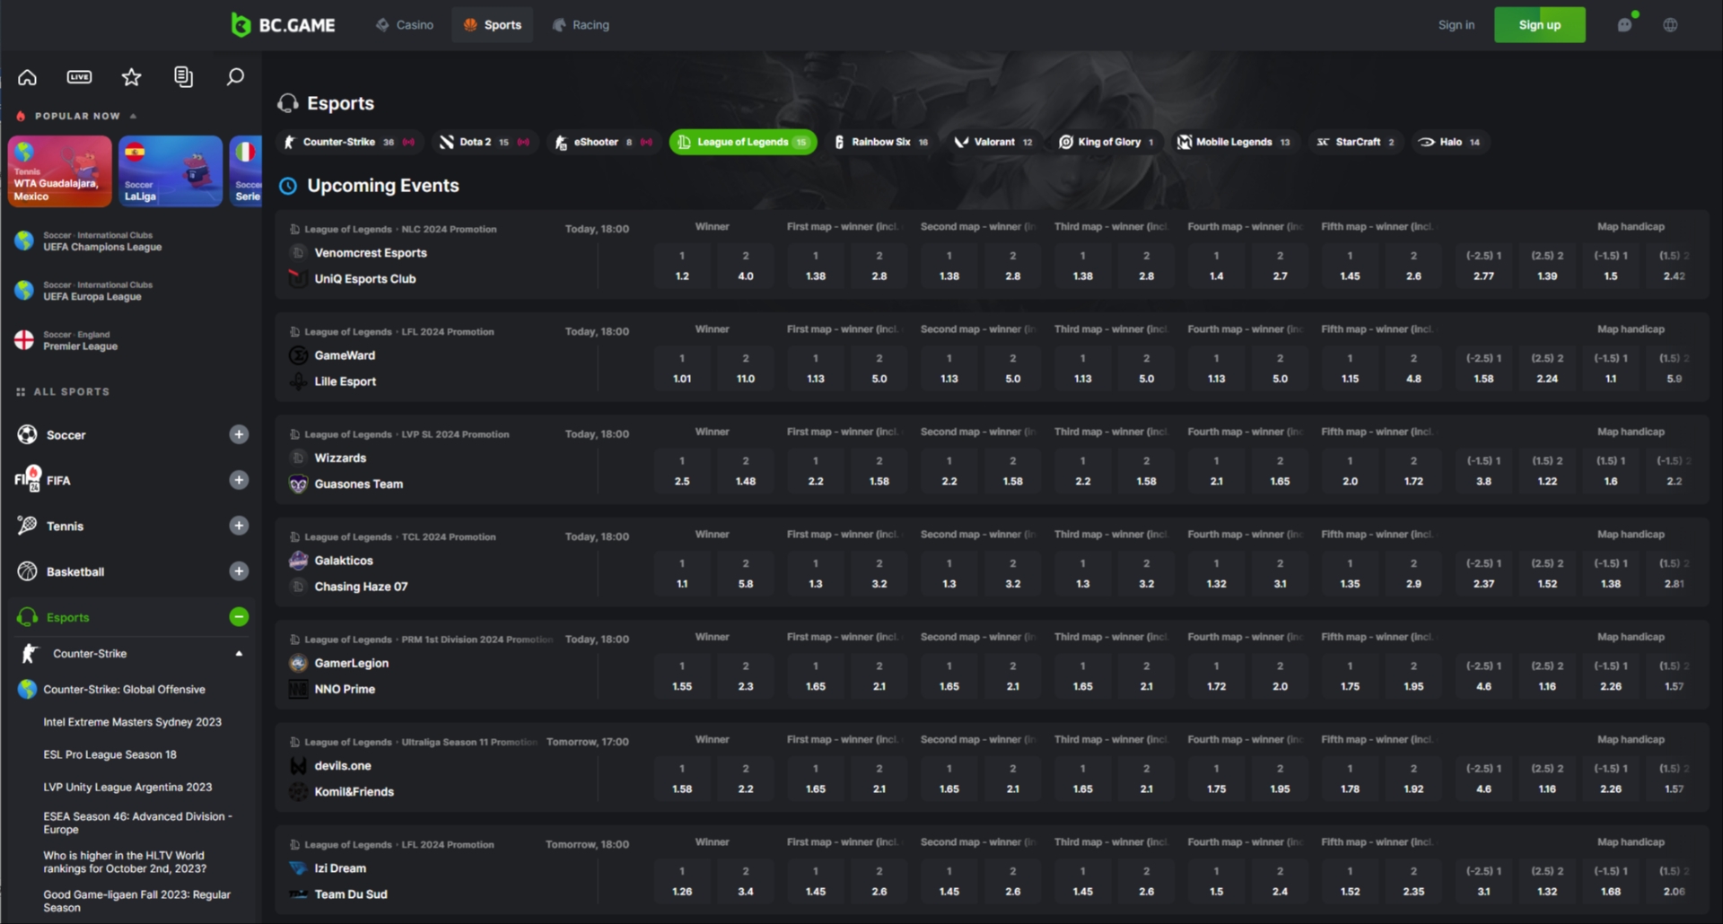This screenshot has width=1723, height=924.
Task: Open the globe language icon
Action: point(1670,25)
